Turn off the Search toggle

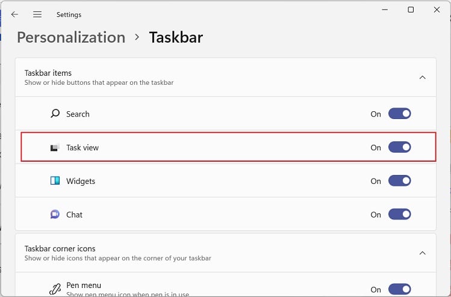click(400, 114)
